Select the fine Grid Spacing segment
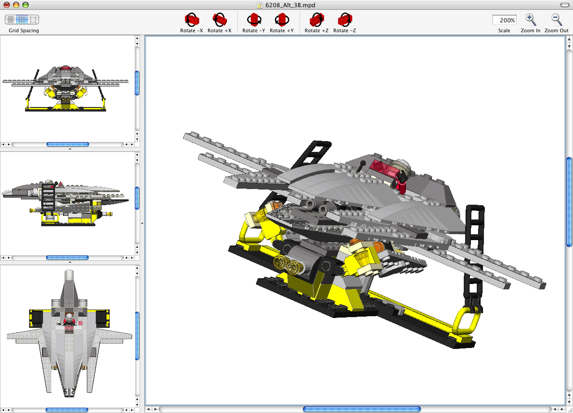The width and height of the screenshot is (573, 413). click(11, 20)
